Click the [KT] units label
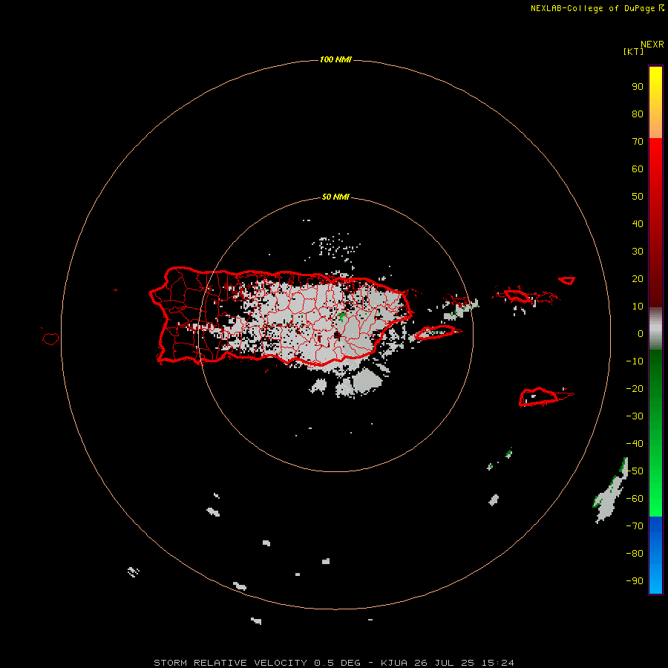This screenshot has width=668, height=668. pyautogui.click(x=633, y=51)
